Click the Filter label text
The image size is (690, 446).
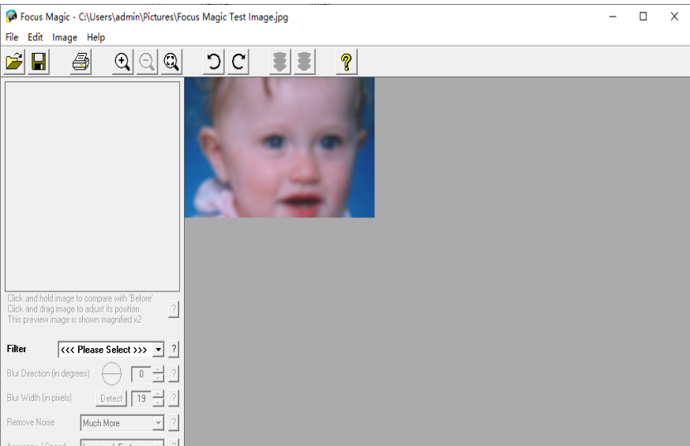tap(17, 349)
